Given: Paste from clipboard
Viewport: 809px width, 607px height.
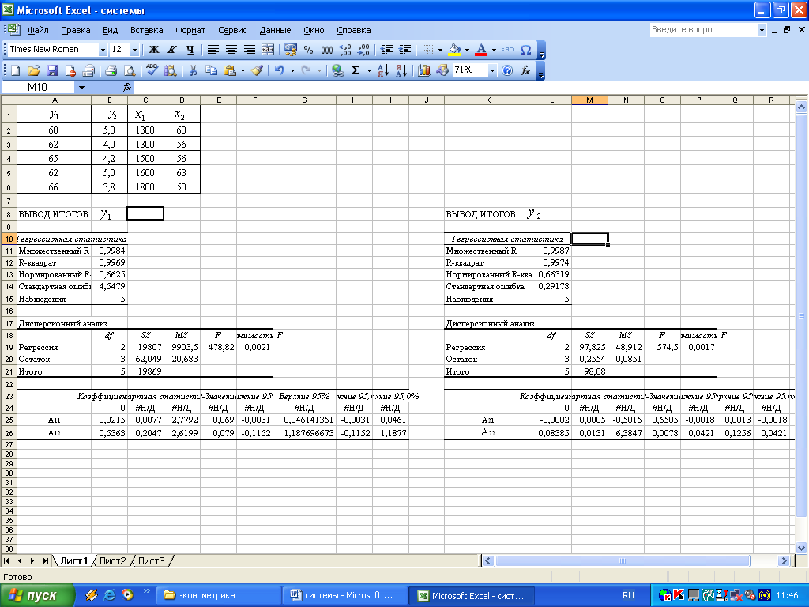Looking at the screenshot, I should [230, 70].
